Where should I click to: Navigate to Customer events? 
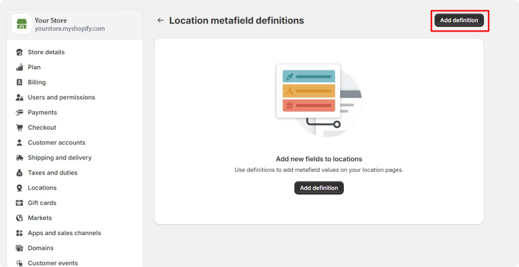click(x=52, y=263)
